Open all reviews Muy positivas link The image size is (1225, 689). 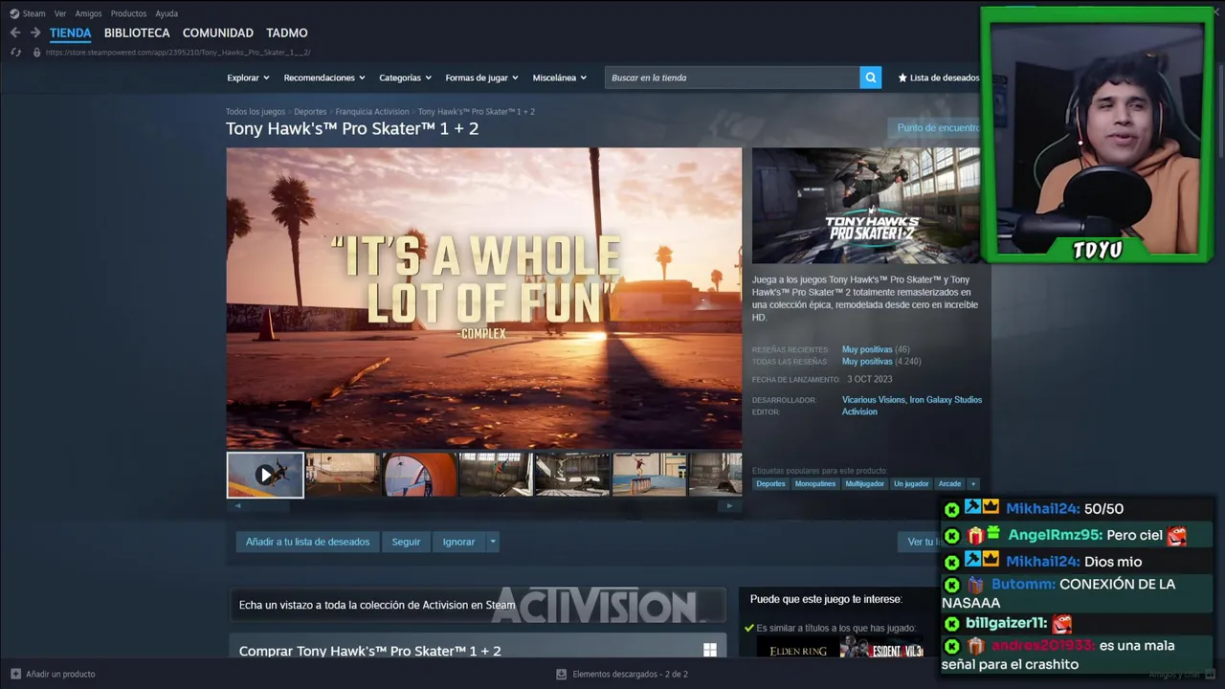point(867,362)
